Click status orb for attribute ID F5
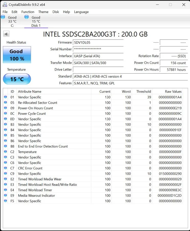Viewport: 190px width, 231px height. pyautogui.click(x=5, y=201)
